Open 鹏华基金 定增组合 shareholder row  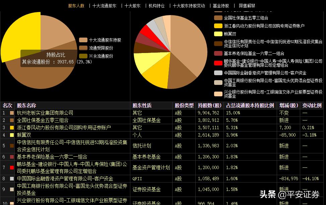click(x=72, y=167)
